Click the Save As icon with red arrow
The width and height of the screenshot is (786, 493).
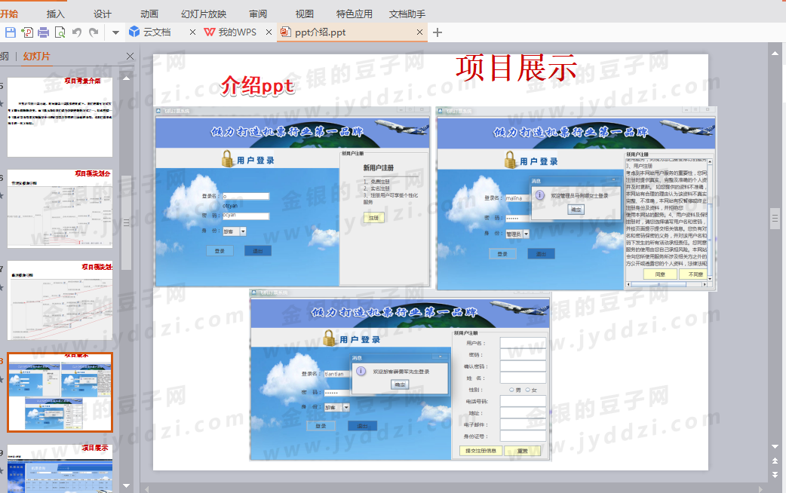(x=27, y=32)
